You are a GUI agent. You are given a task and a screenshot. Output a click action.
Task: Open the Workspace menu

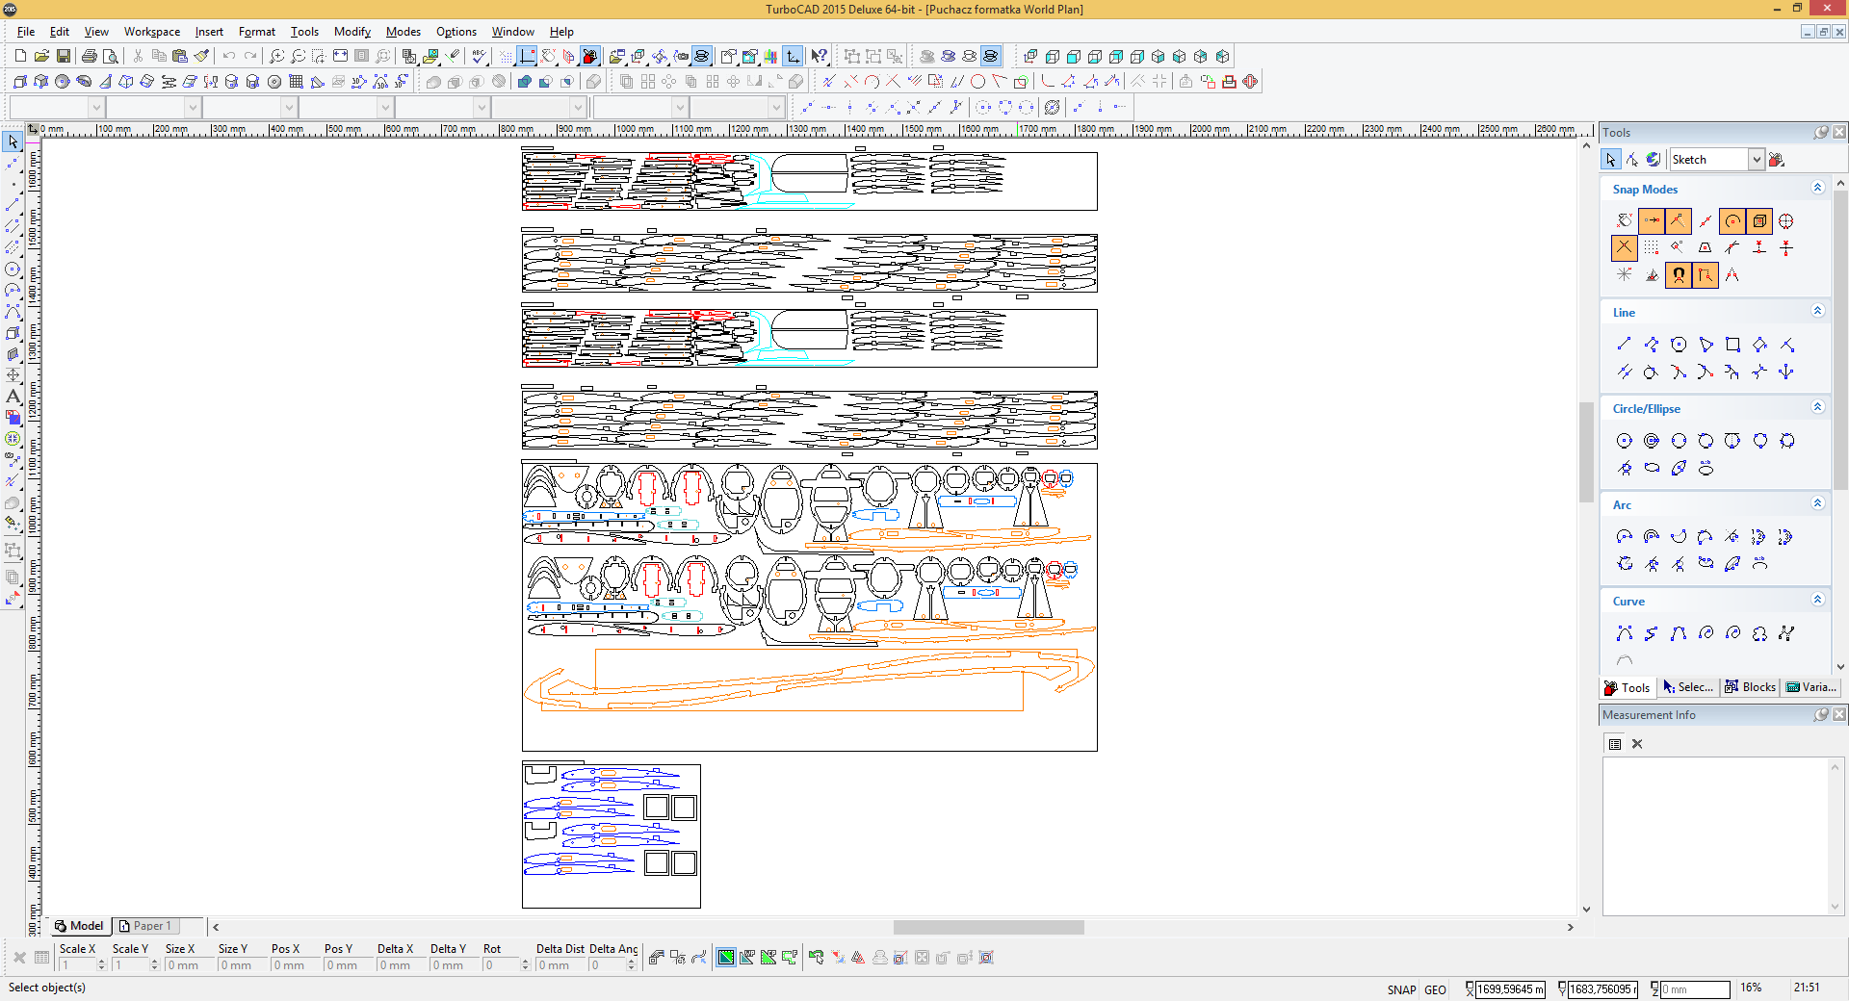(x=151, y=32)
